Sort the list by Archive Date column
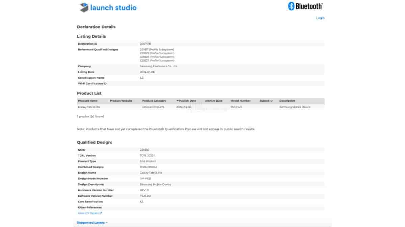Screen dimensions: 405x227 [214, 101]
